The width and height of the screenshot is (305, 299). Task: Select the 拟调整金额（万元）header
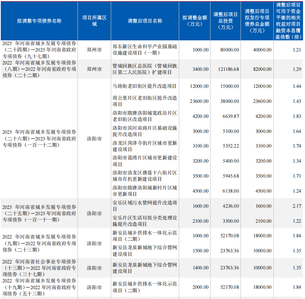pos(195,21)
